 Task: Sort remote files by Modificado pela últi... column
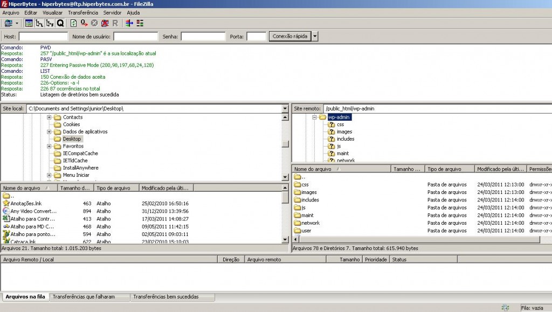(x=500, y=169)
